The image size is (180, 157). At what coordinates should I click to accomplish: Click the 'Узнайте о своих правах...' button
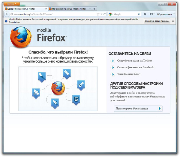pos(157,21)
